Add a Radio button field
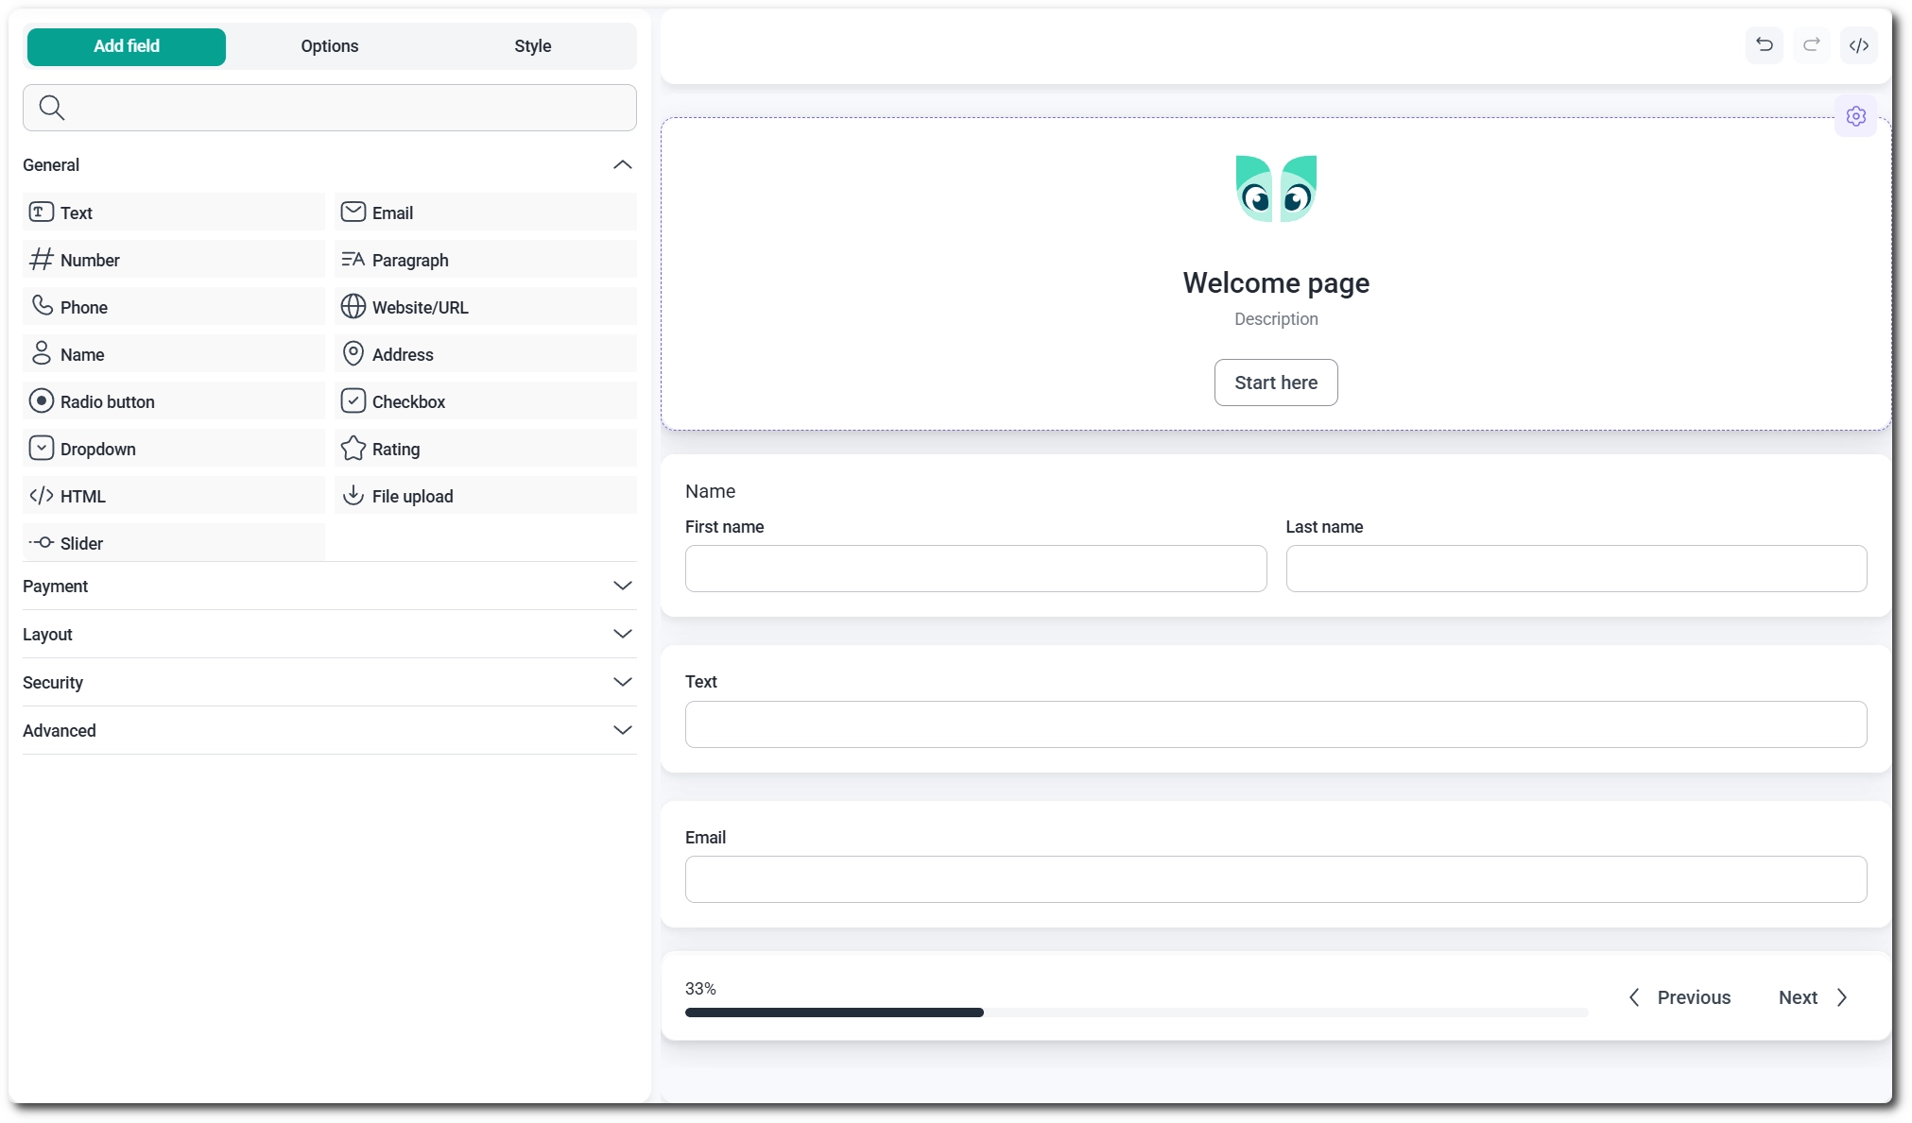The height and width of the screenshot is (1123, 1912). click(x=174, y=401)
